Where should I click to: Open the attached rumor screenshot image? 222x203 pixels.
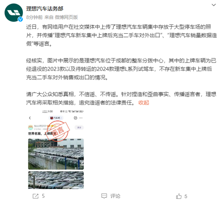(56, 149)
